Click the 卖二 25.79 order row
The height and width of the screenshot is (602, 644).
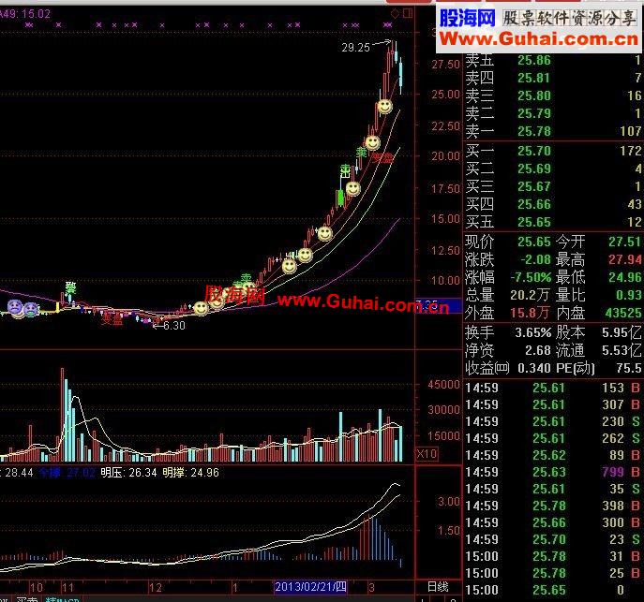[x=553, y=113]
